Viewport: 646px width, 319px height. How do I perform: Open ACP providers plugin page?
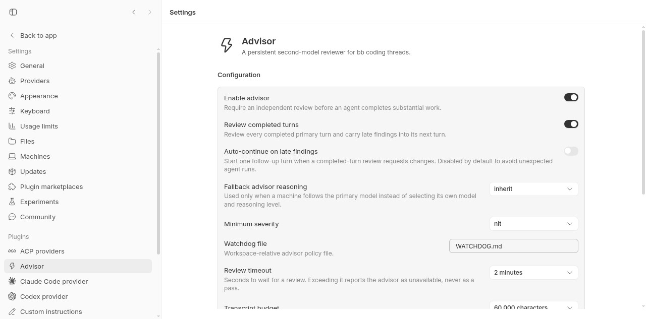click(78, 251)
